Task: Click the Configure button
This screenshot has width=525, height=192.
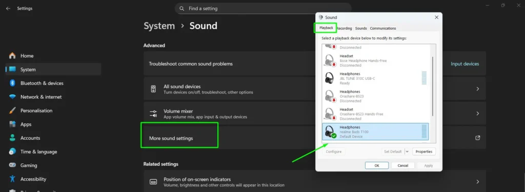Action: pyautogui.click(x=333, y=152)
